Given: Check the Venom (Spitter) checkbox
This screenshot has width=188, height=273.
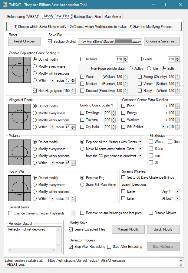Looking at the screenshot, I should 140,84.
